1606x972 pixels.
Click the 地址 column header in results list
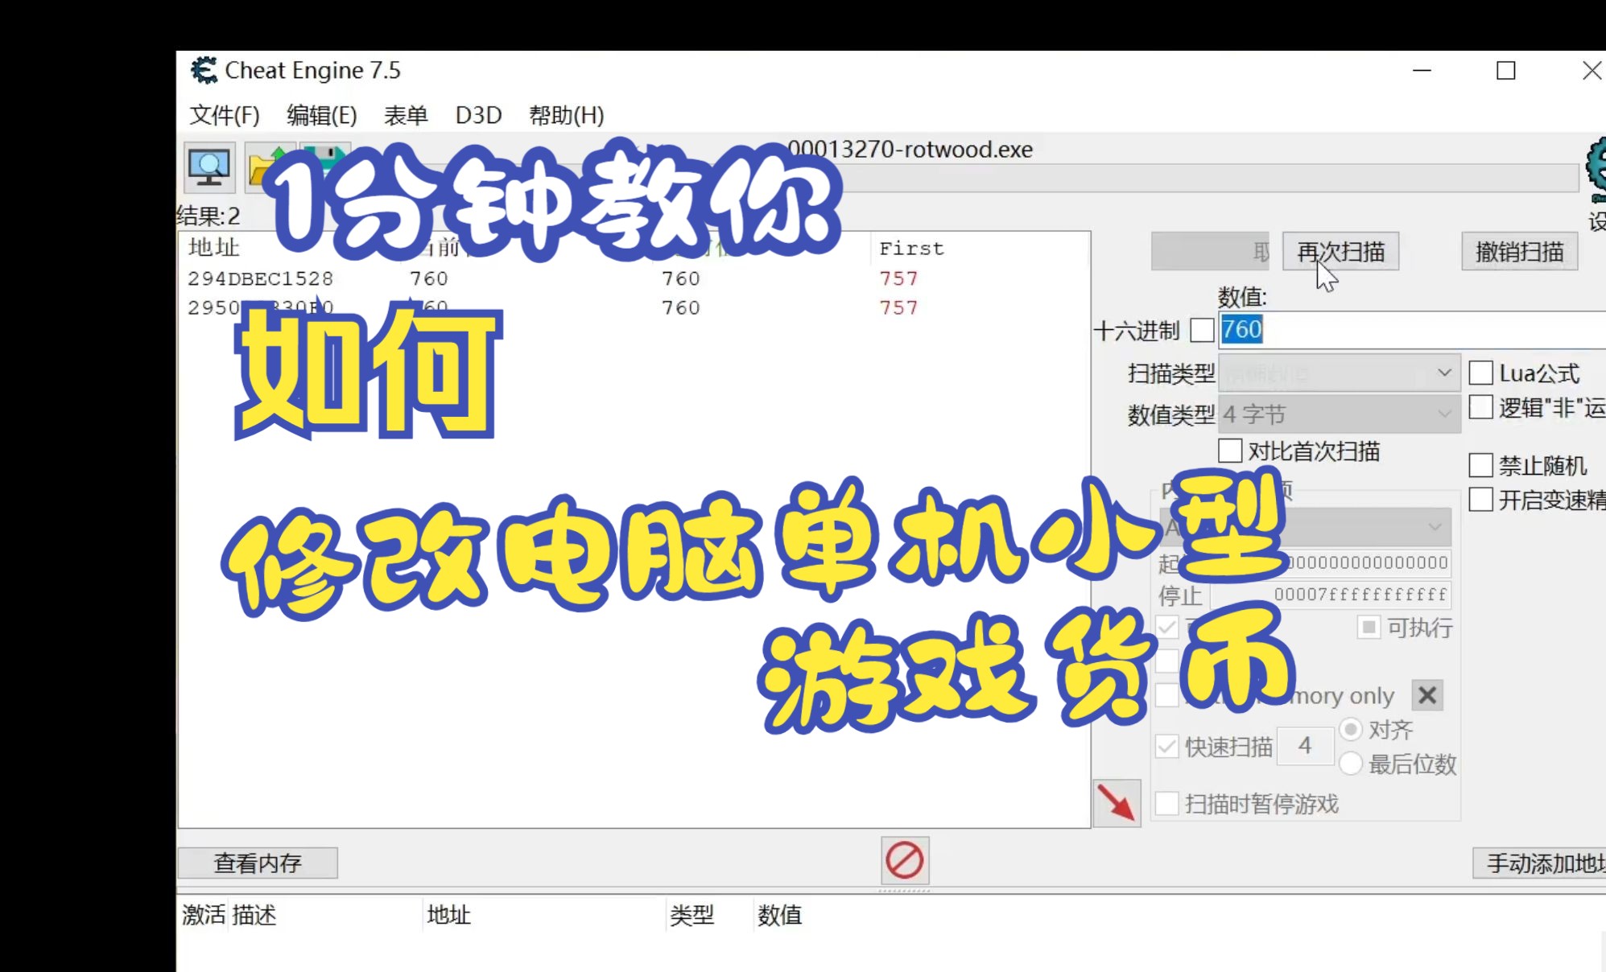pyautogui.click(x=214, y=247)
